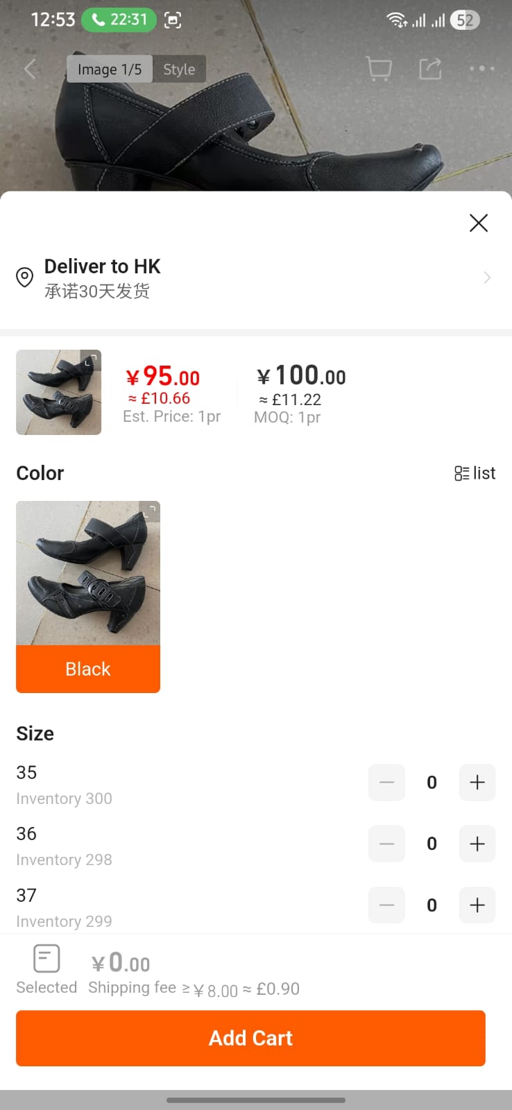Expand the Deliver to HK chevron

click(487, 277)
